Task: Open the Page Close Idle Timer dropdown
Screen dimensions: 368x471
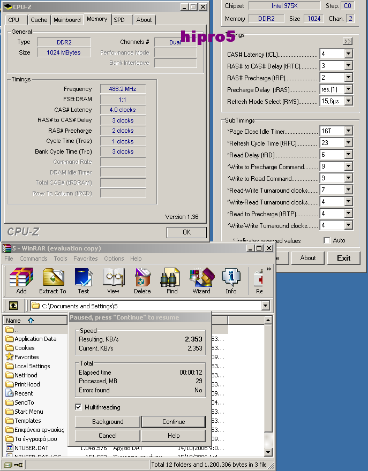Action: [349, 131]
